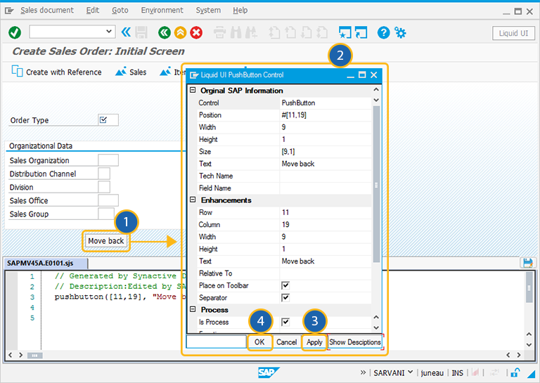
Task: Open Customize Local Layout gear icon
Action: (x=400, y=33)
